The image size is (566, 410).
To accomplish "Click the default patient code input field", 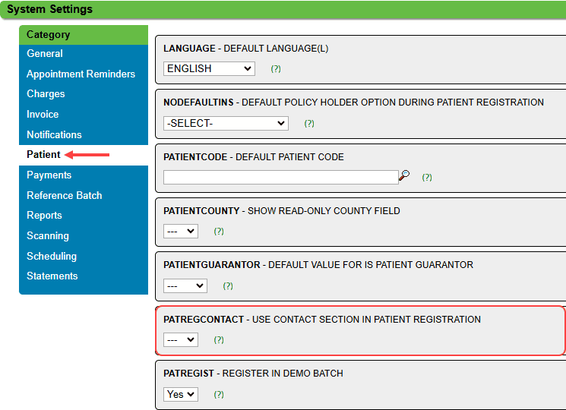I will click(x=280, y=177).
